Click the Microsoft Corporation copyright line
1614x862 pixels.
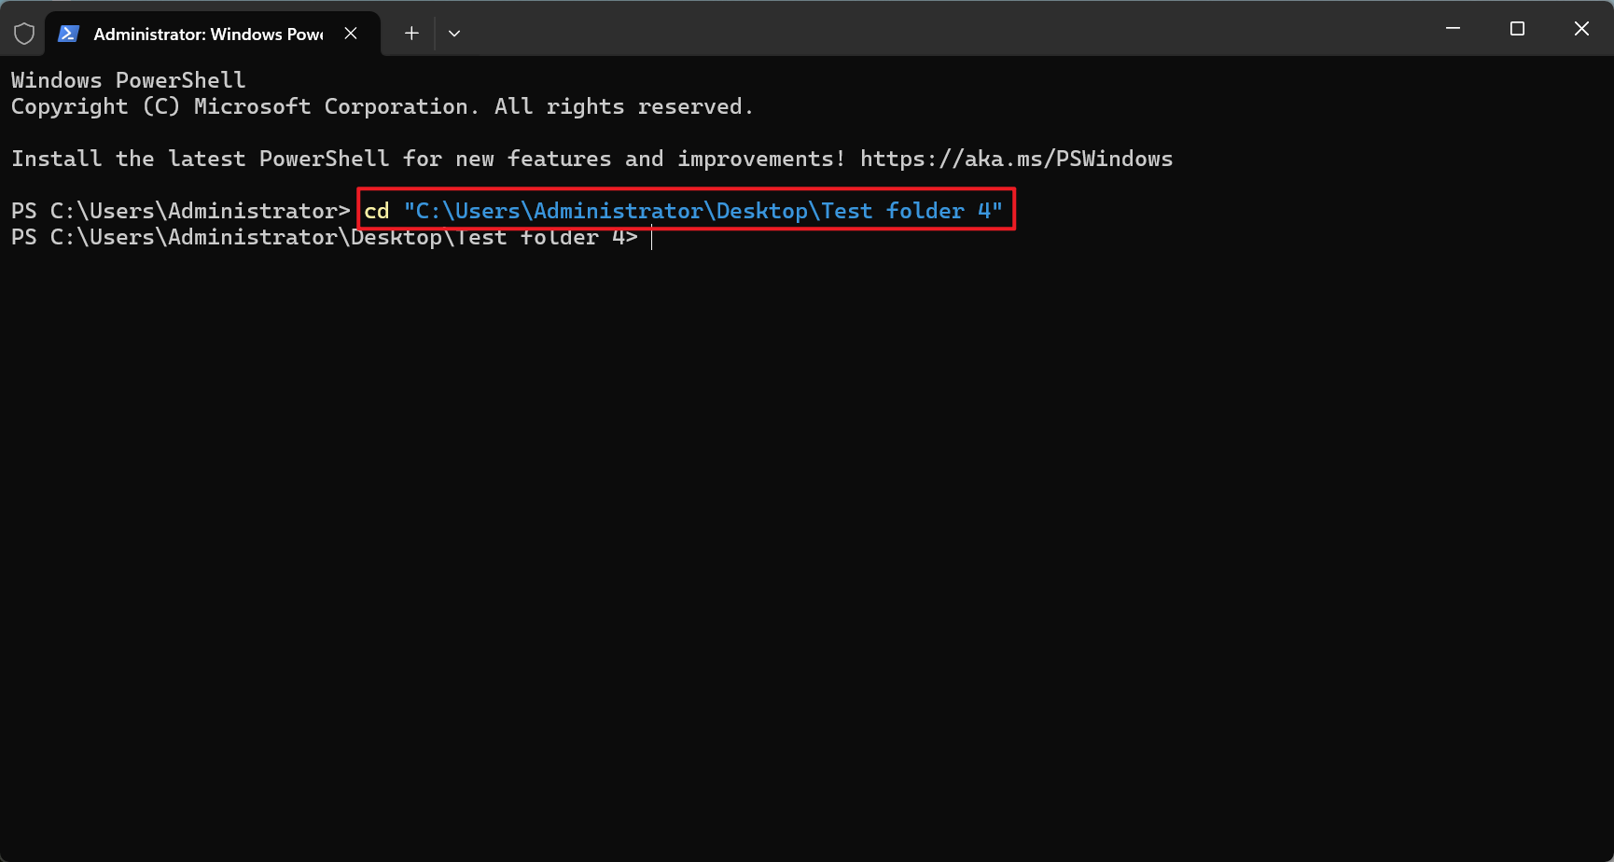click(x=383, y=106)
